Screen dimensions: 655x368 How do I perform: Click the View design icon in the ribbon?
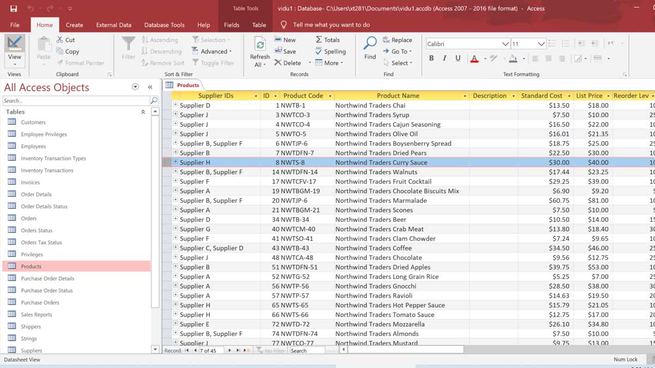15,44
